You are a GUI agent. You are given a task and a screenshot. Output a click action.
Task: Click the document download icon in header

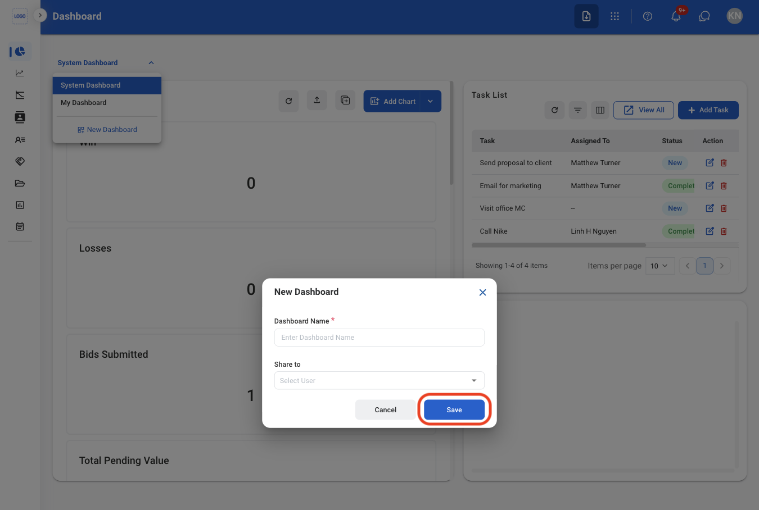(x=586, y=16)
